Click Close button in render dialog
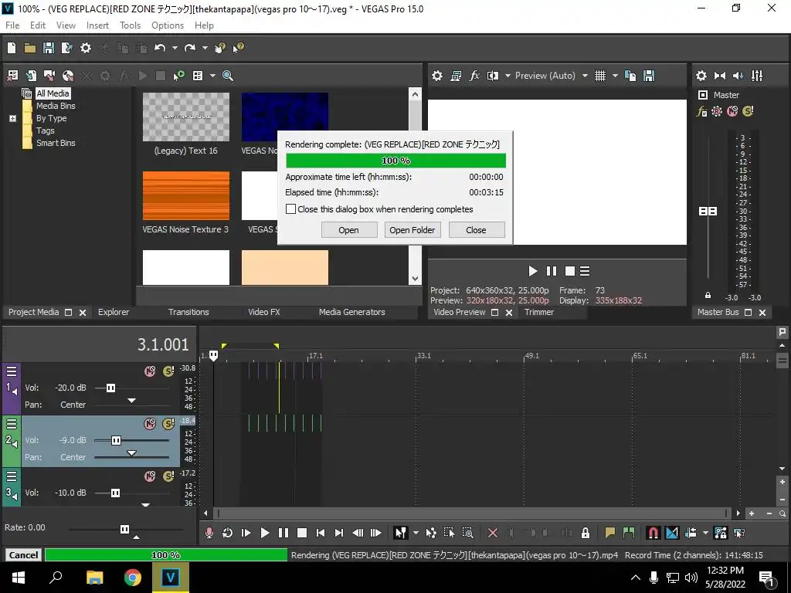This screenshot has width=791, height=593. tap(476, 230)
